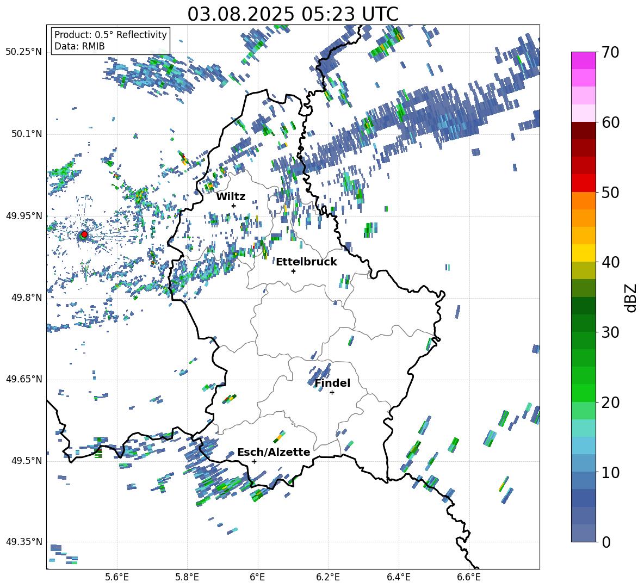Click the magenta top segment of colorbar
644x588 pixels.
583,61
